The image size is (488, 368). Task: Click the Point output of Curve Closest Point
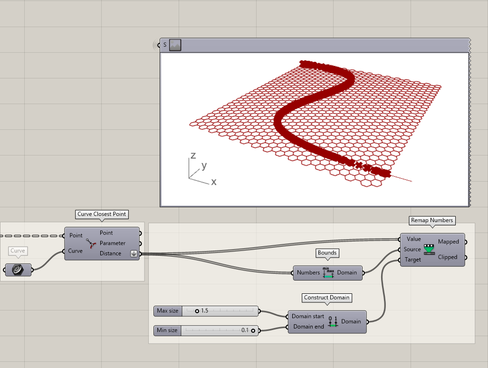coord(106,233)
